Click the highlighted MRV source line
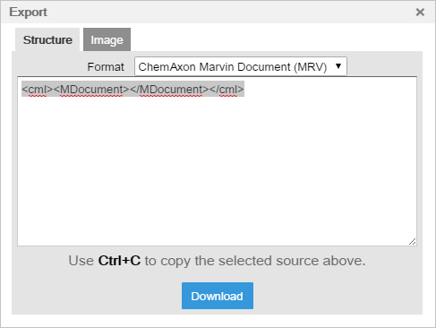The height and width of the screenshot is (328, 436). click(133, 89)
